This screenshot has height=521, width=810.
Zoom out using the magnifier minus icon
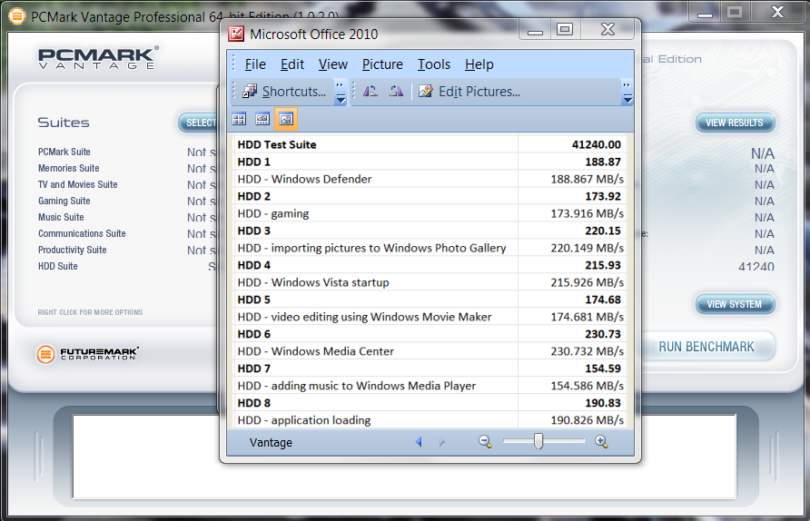pos(485,442)
